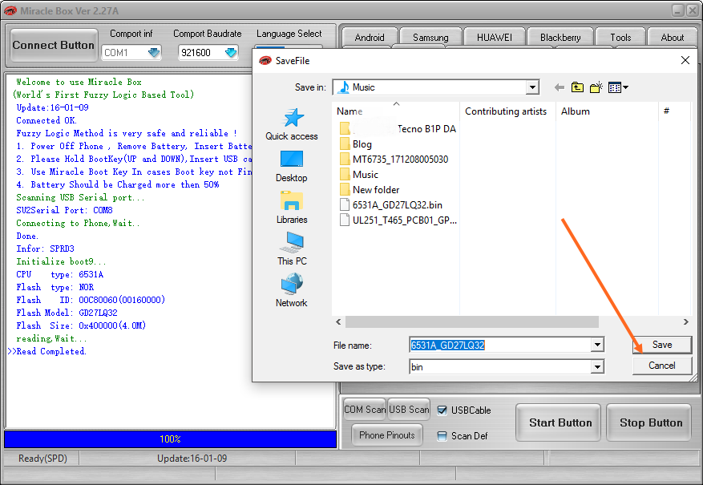Click the 100% progress bar
This screenshot has height=485, width=703.
pyautogui.click(x=170, y=439)
